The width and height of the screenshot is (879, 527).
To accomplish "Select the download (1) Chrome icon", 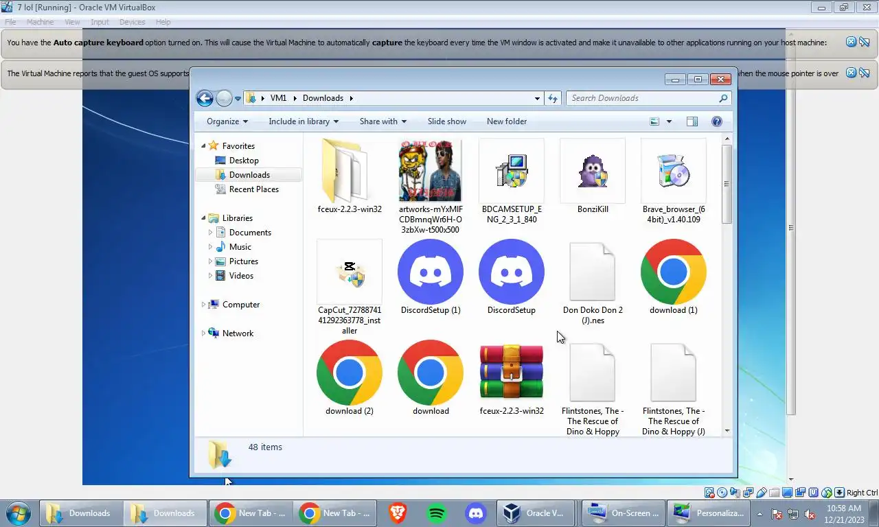I will tap(673, 272).
